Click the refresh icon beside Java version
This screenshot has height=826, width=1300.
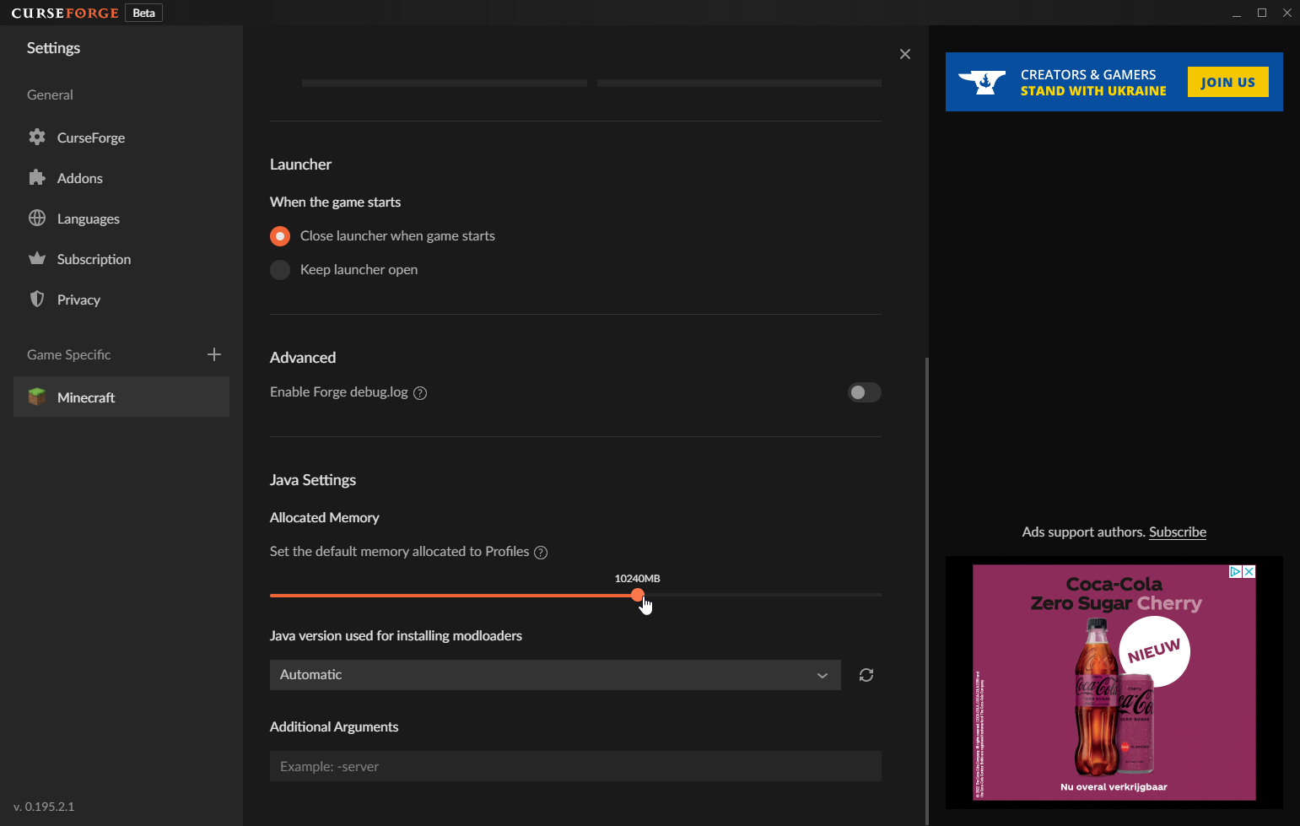click(866, 675)
